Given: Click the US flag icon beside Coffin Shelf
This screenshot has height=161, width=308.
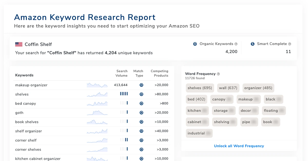Looking at the screenshot, I should 19,44.
